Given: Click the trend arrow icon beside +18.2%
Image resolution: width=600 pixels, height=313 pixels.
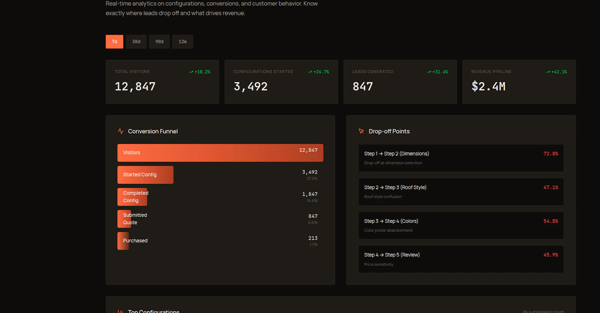Looking at the screenshot, I should (191, 72).
